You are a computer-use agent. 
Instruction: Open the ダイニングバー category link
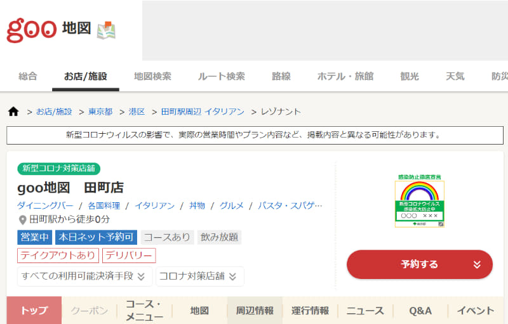[45, 205]
